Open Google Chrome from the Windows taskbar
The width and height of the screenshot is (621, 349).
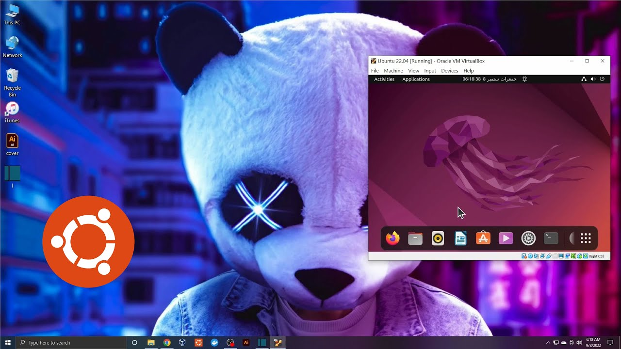[167, 343]
